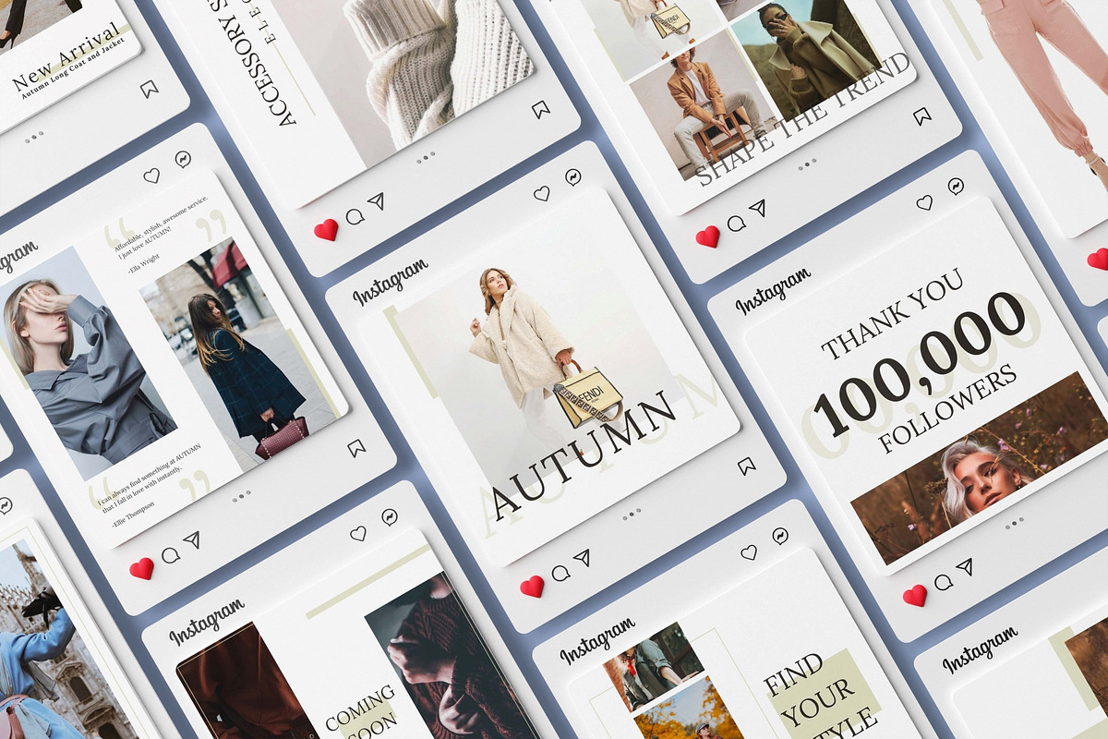Like the Shape The Trend post
This screenshot has height=739, width=1108.
(x=707, y=236)
